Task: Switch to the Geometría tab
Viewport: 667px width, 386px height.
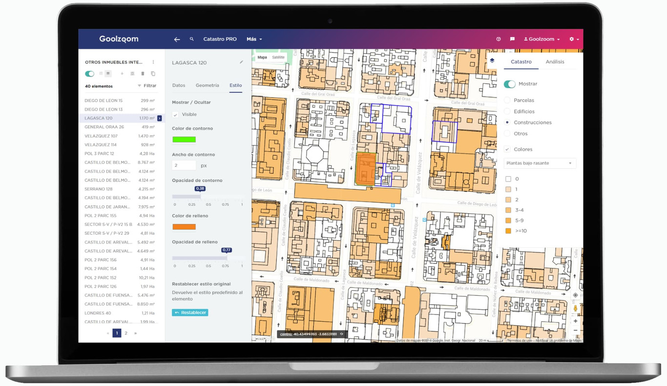Action: pos(207,85)
